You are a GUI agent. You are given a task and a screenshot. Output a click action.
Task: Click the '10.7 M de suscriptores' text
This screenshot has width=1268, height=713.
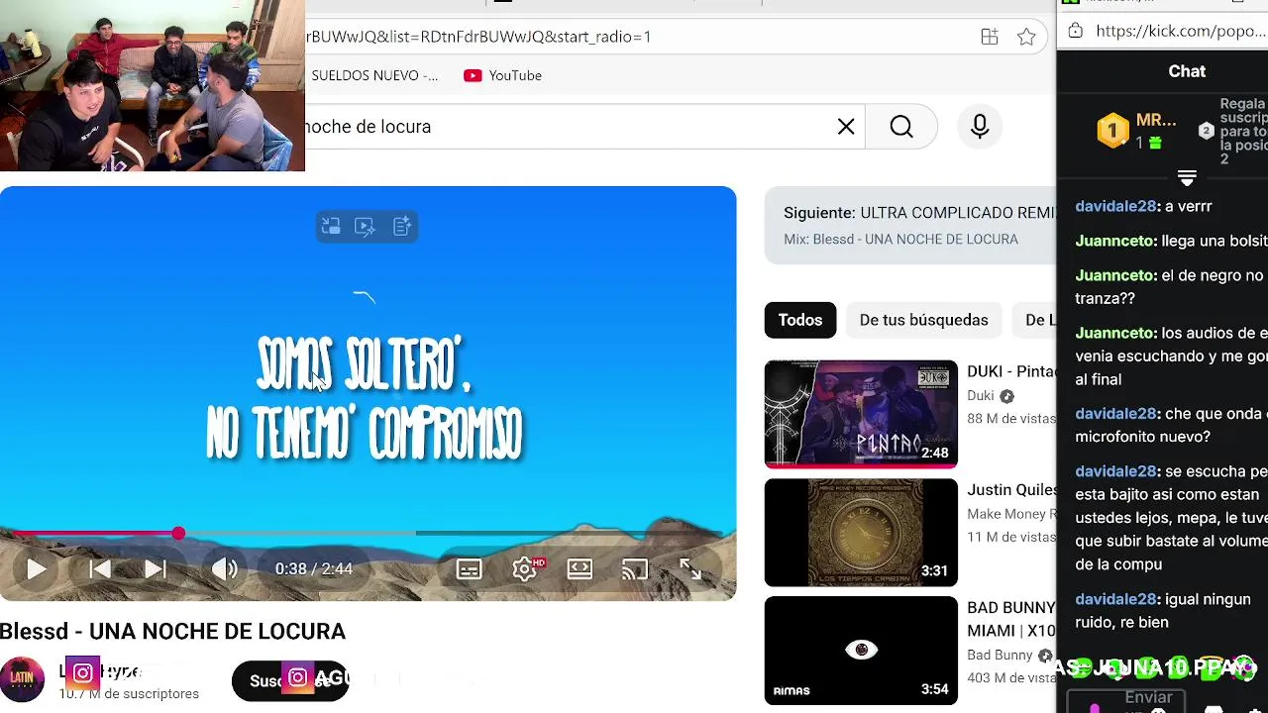129,694
